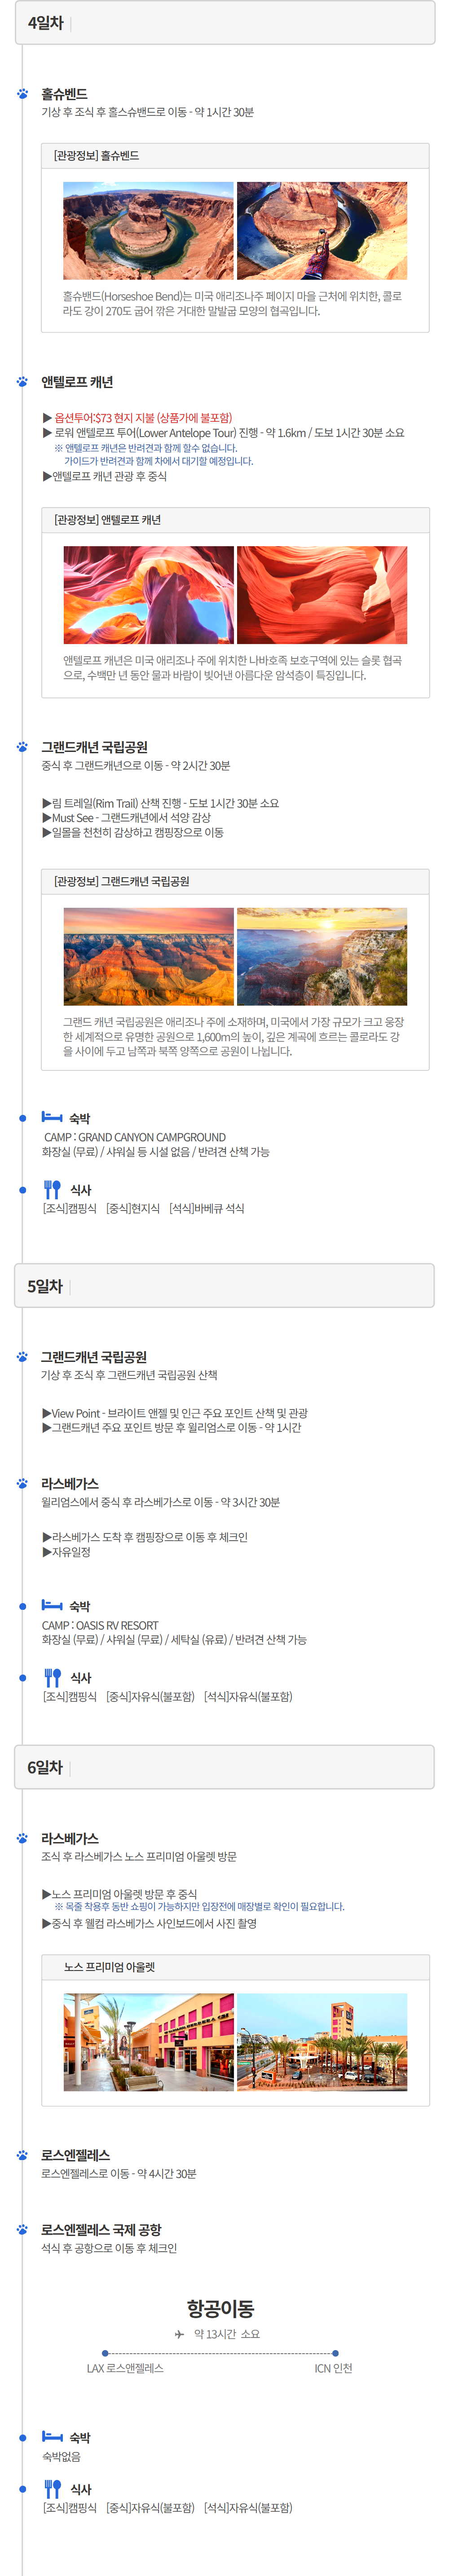The height and width of the screenshot is (2576, 449).
Task: Click the airplane icon beside 약 13시간 소요
Action: (x=179, y=2334)
